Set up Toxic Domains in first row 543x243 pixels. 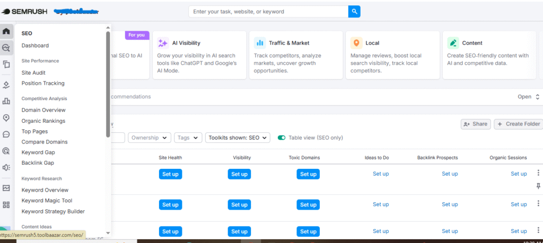click(308, 174)
